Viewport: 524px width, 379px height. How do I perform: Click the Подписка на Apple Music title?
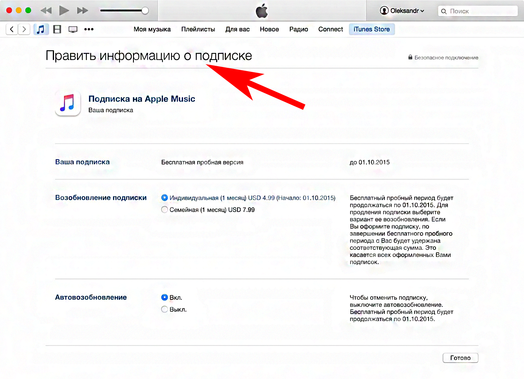point(142,99)
